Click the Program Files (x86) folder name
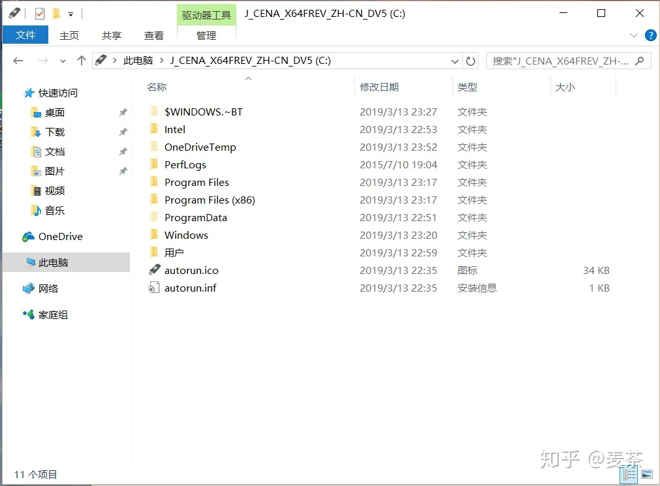 210,200
